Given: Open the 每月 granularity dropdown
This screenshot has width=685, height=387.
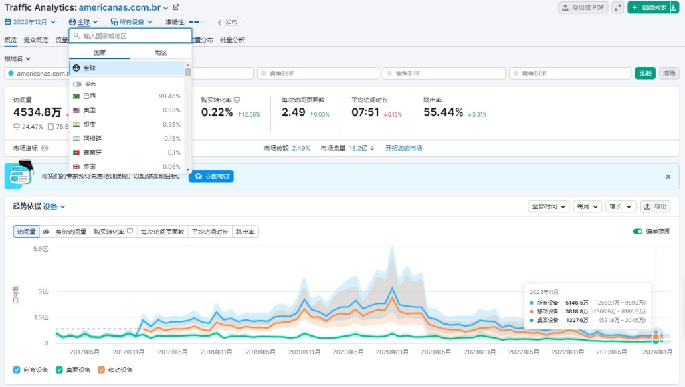Looking at the screenshot, I should [586, 206].
